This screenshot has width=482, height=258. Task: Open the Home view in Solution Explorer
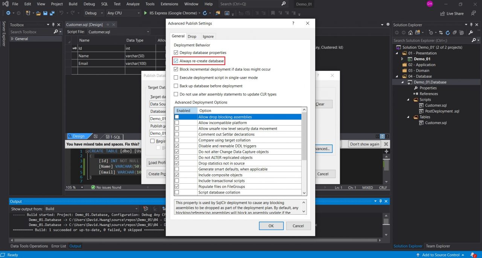(410, 32)
